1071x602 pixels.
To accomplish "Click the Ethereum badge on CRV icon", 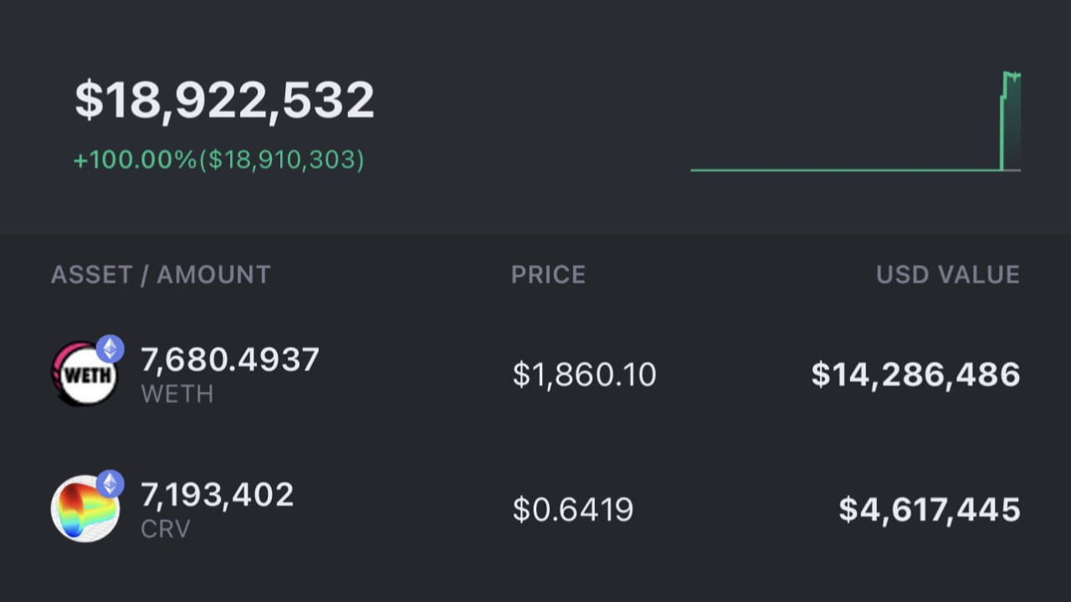I will (110, 483).
